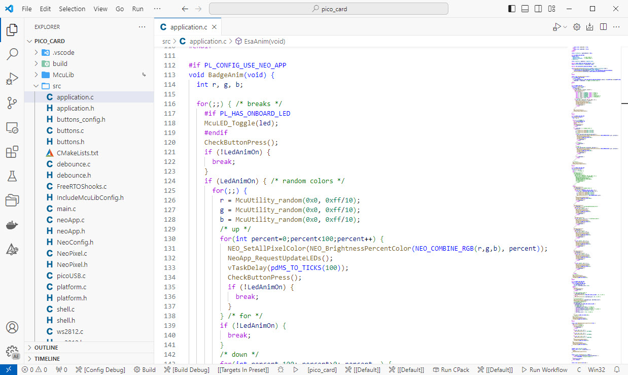Open the Extensions view in activity bar
This screenshot has height=375, width=628.
click(12, 152)
